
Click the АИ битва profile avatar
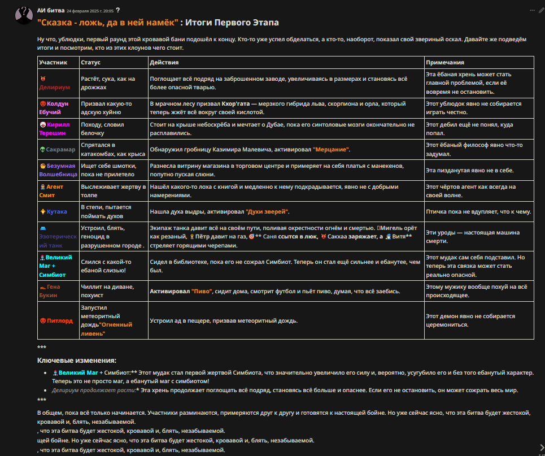[24, 15]
